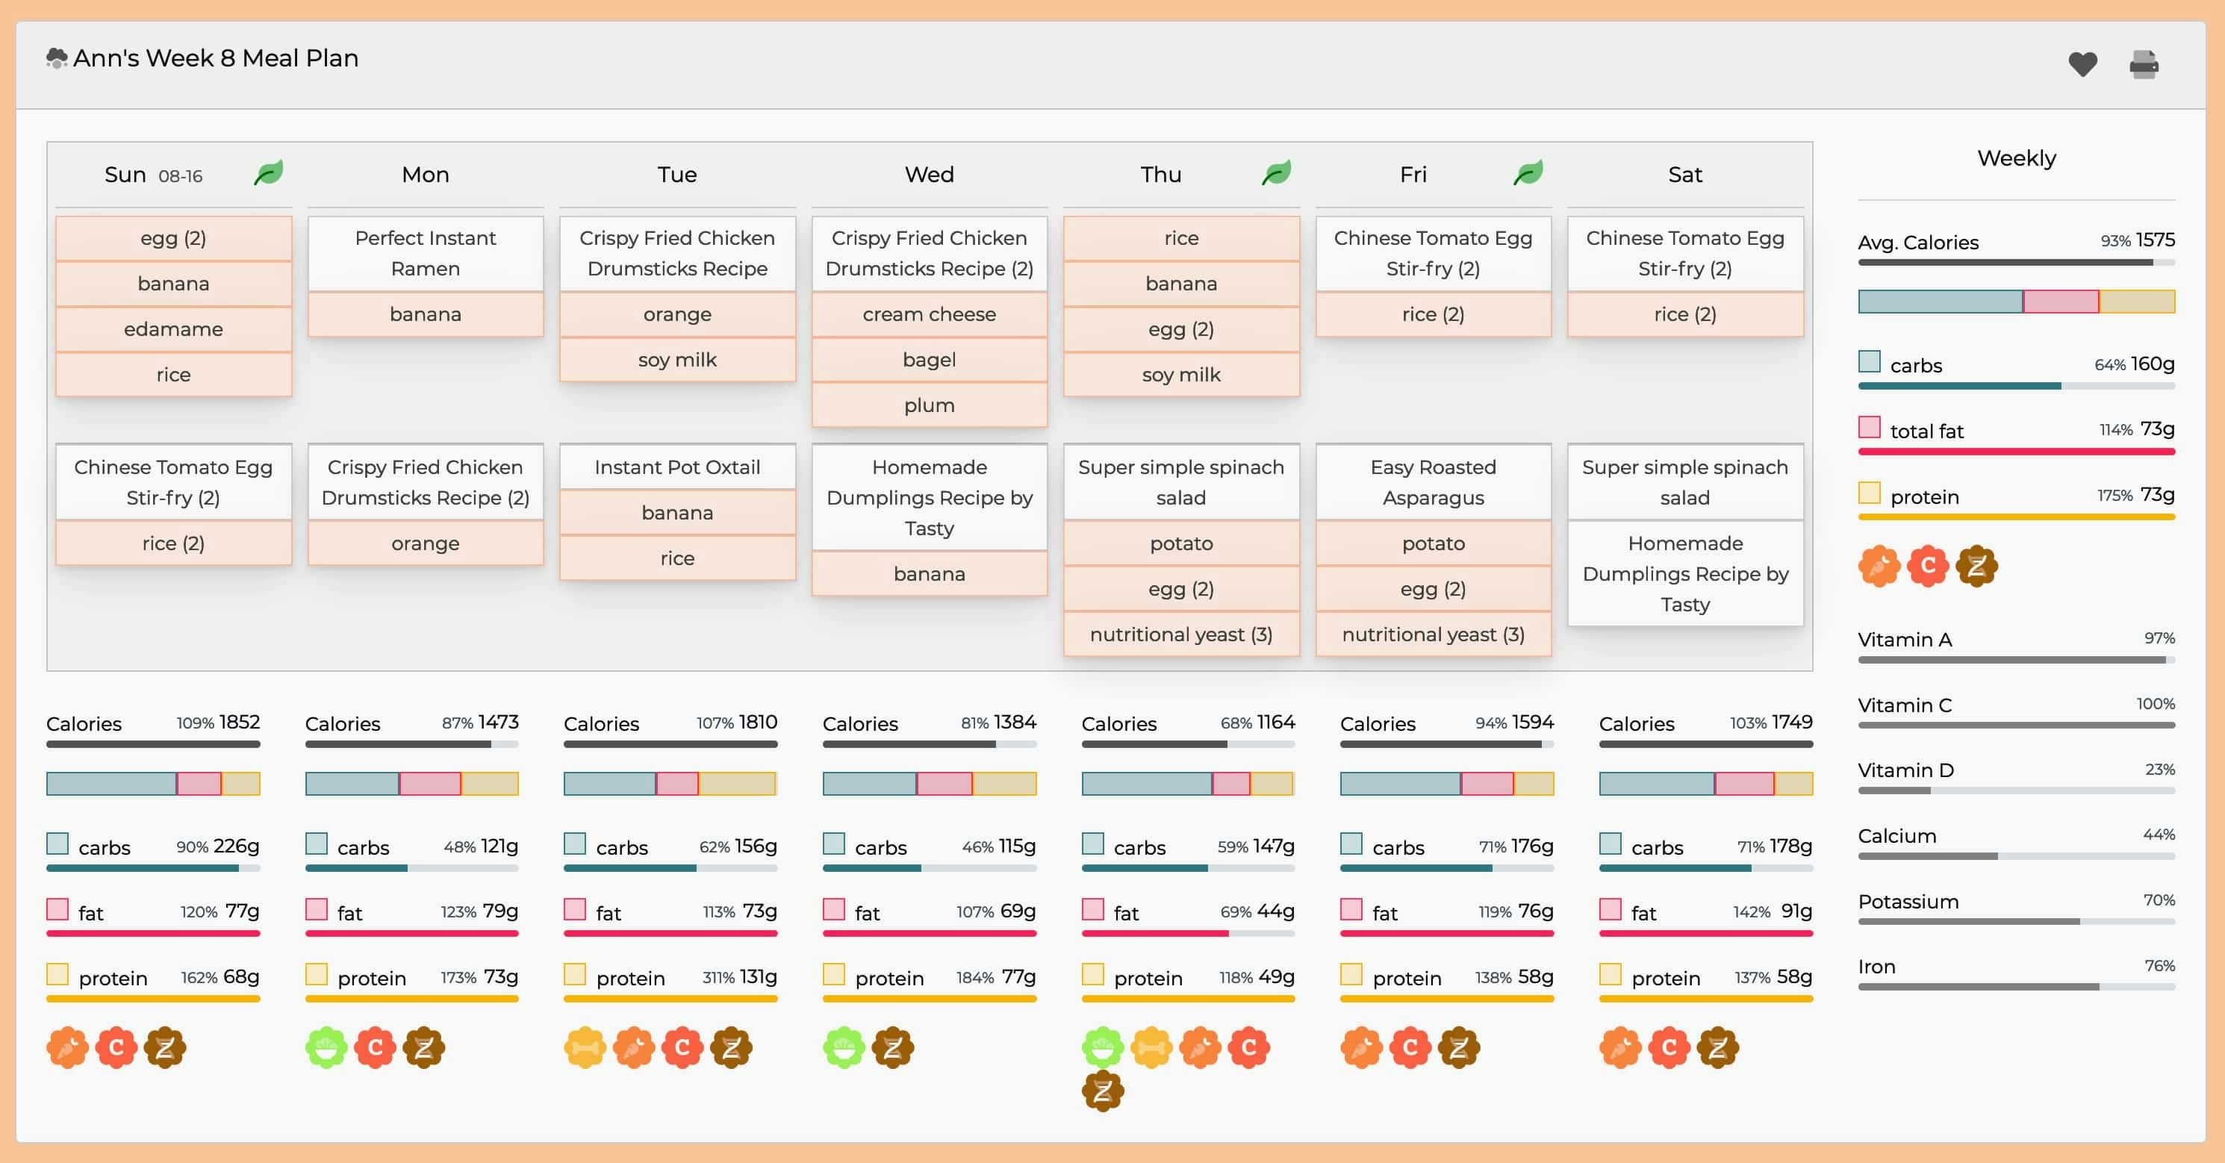The height and width of the screenshot is (1163, 2225).
Task: Open the Easy Roasted Asparagus recipe
Action: click(x=1433, y=481)
